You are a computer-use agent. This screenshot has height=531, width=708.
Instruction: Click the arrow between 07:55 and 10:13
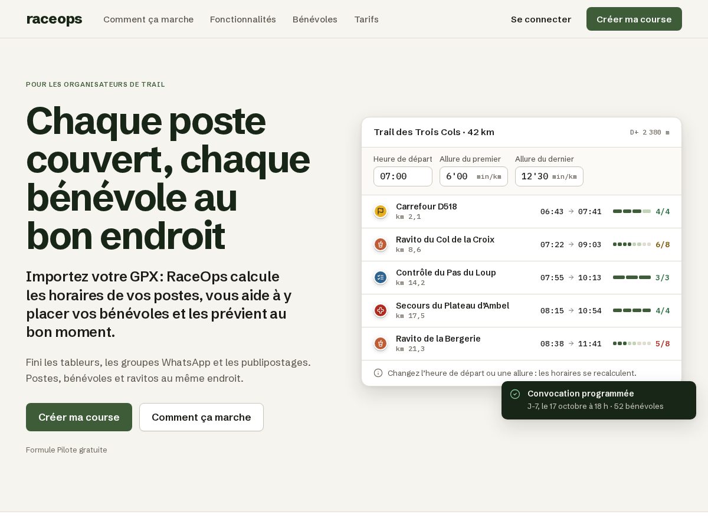pyautogui.click(x=571, y=277)
